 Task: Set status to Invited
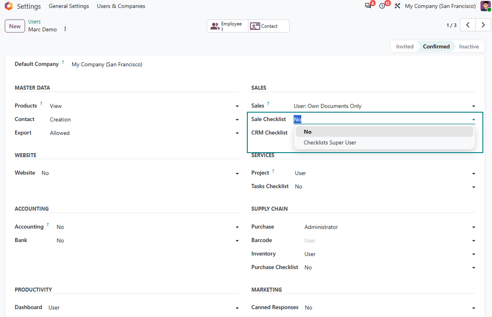(404, 47)
